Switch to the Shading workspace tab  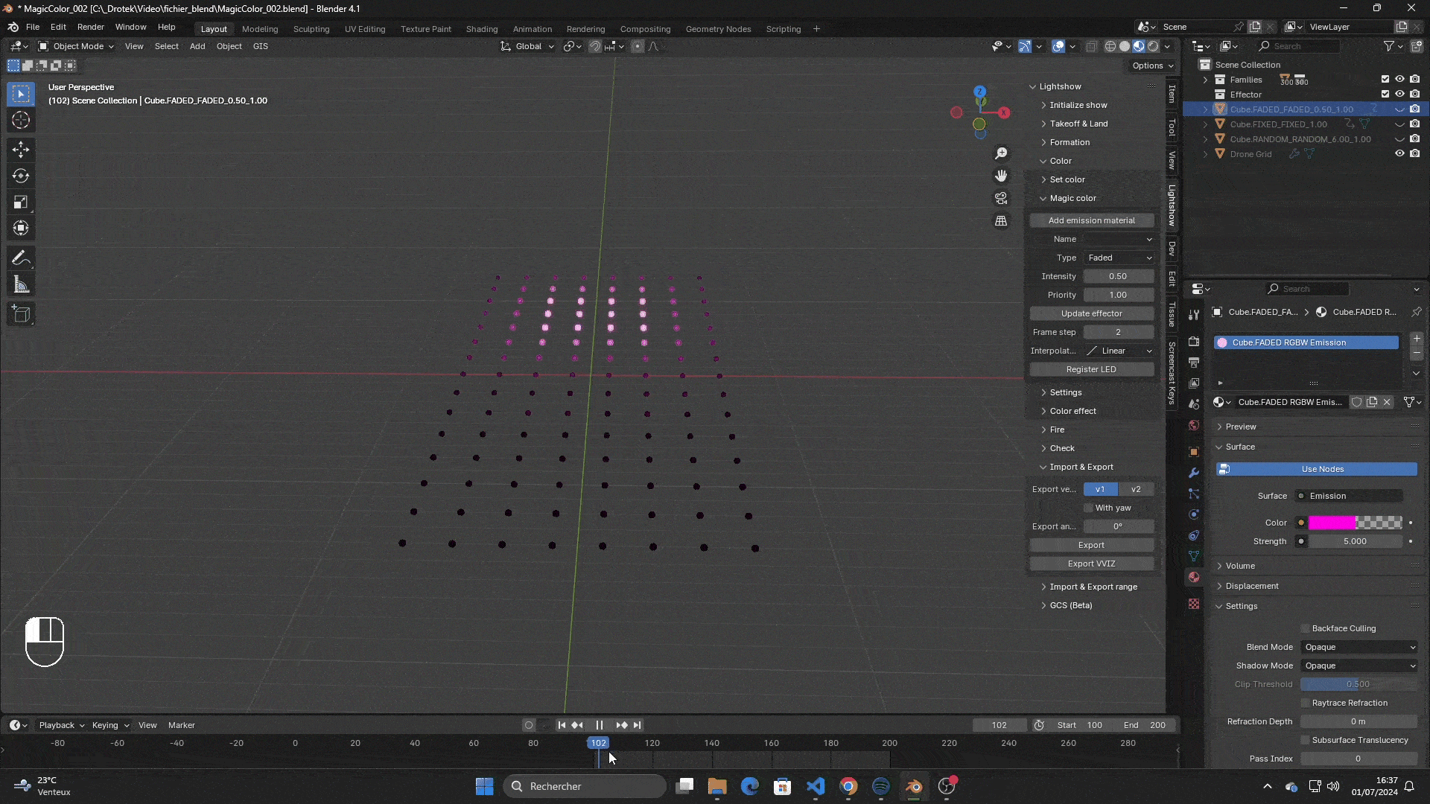click(x=481, y=29)
